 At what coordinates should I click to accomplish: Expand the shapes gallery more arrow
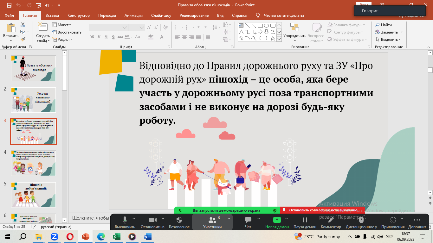(x=279, y=38)
